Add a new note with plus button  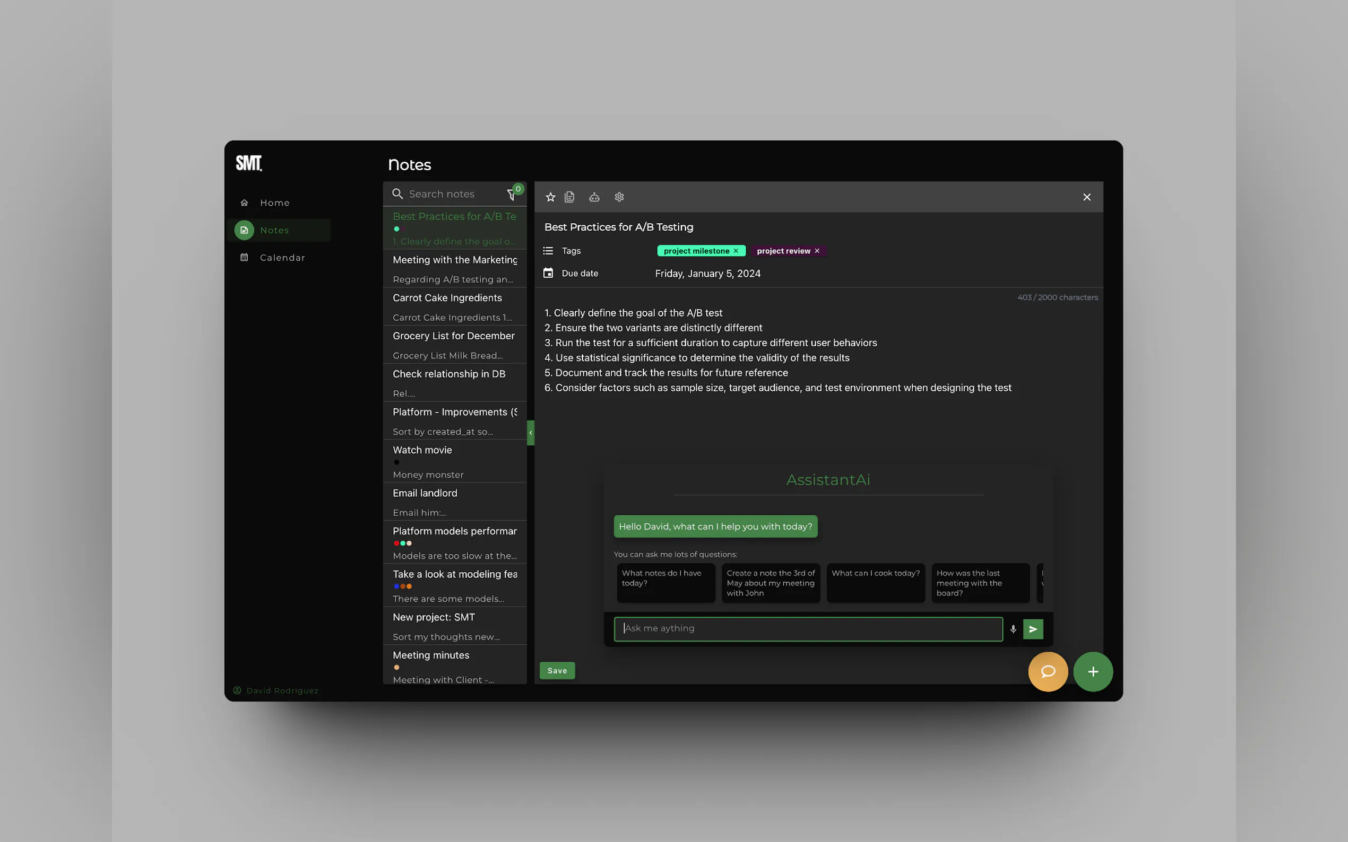[1093, 672]
